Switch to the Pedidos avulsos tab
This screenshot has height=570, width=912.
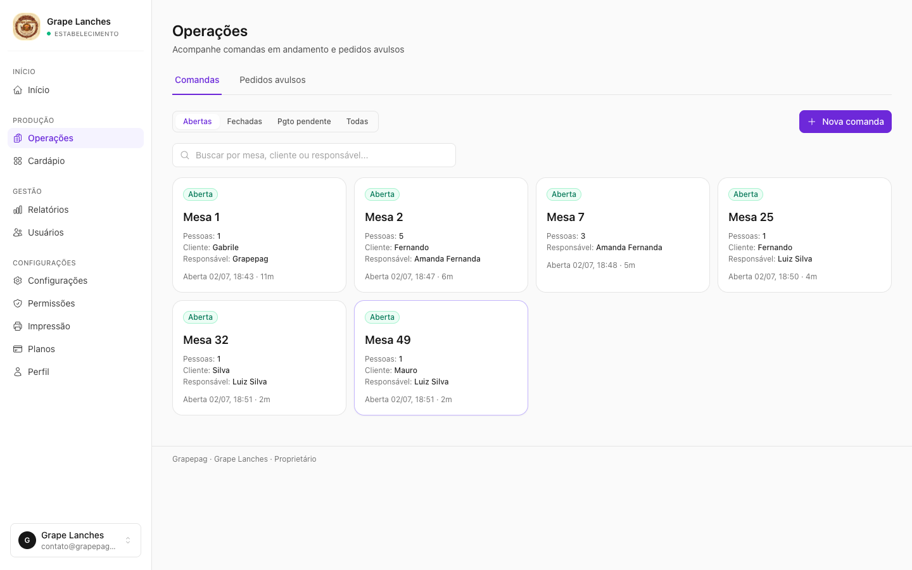[x=272, y=80]
